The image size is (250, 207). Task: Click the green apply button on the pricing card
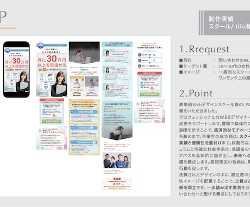tap(52, 121)
